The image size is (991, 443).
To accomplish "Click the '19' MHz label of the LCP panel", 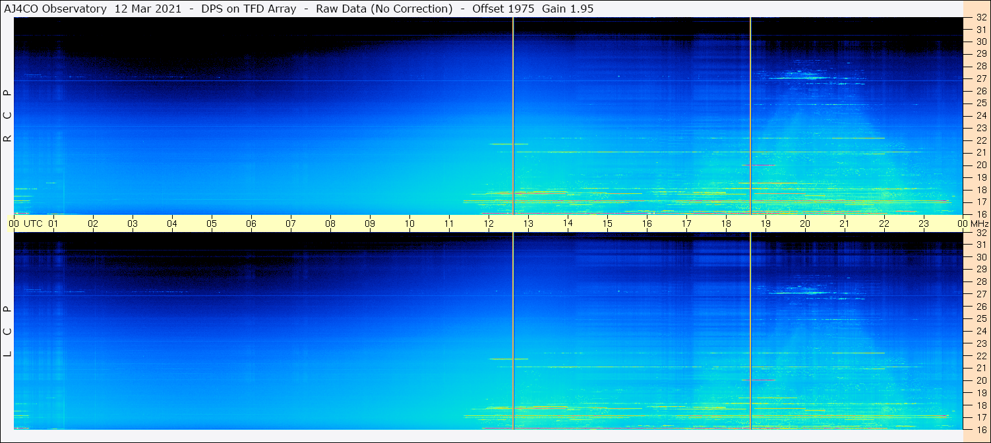I will 981,393.
